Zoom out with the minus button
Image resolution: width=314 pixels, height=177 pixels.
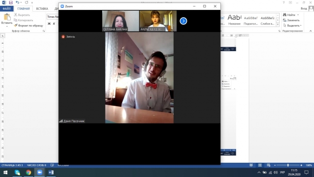275,165
